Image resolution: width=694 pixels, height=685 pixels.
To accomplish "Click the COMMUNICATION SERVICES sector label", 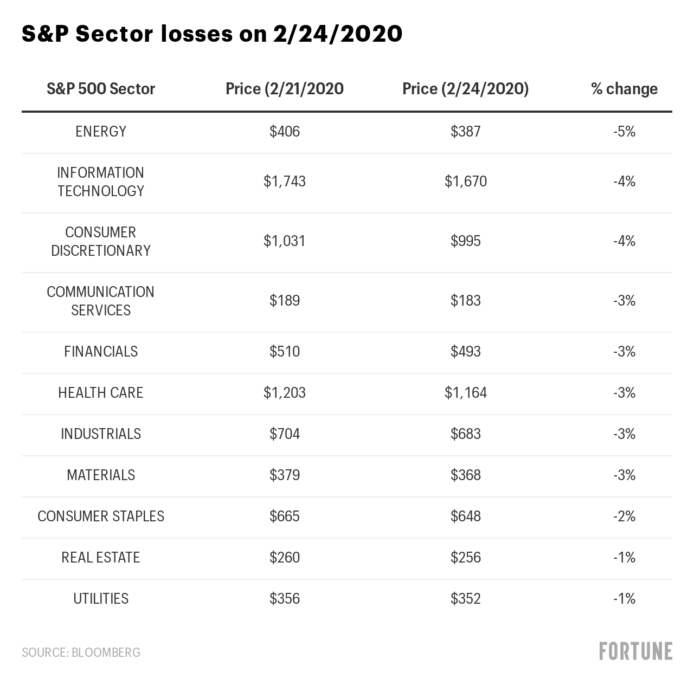I will [101, 301].
